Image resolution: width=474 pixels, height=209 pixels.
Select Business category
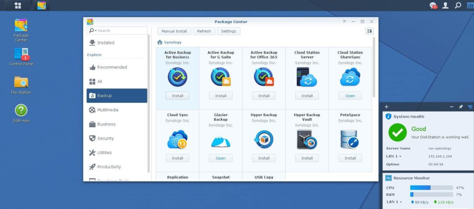point(117,124)
